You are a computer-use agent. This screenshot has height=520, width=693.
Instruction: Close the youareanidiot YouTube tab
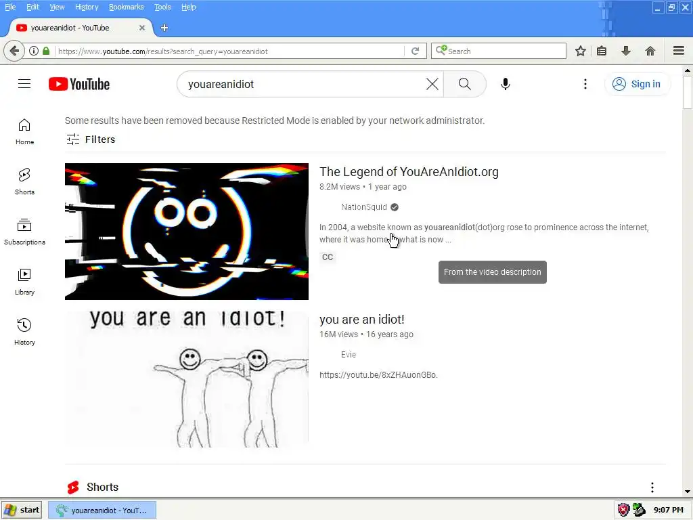[x=142, y=28]
